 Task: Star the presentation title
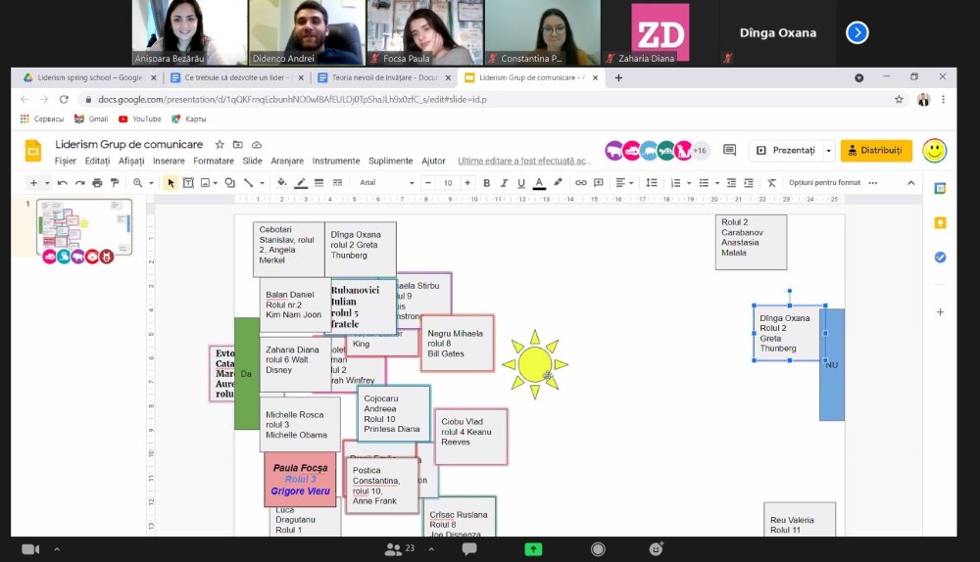click(x=220, y=144)
